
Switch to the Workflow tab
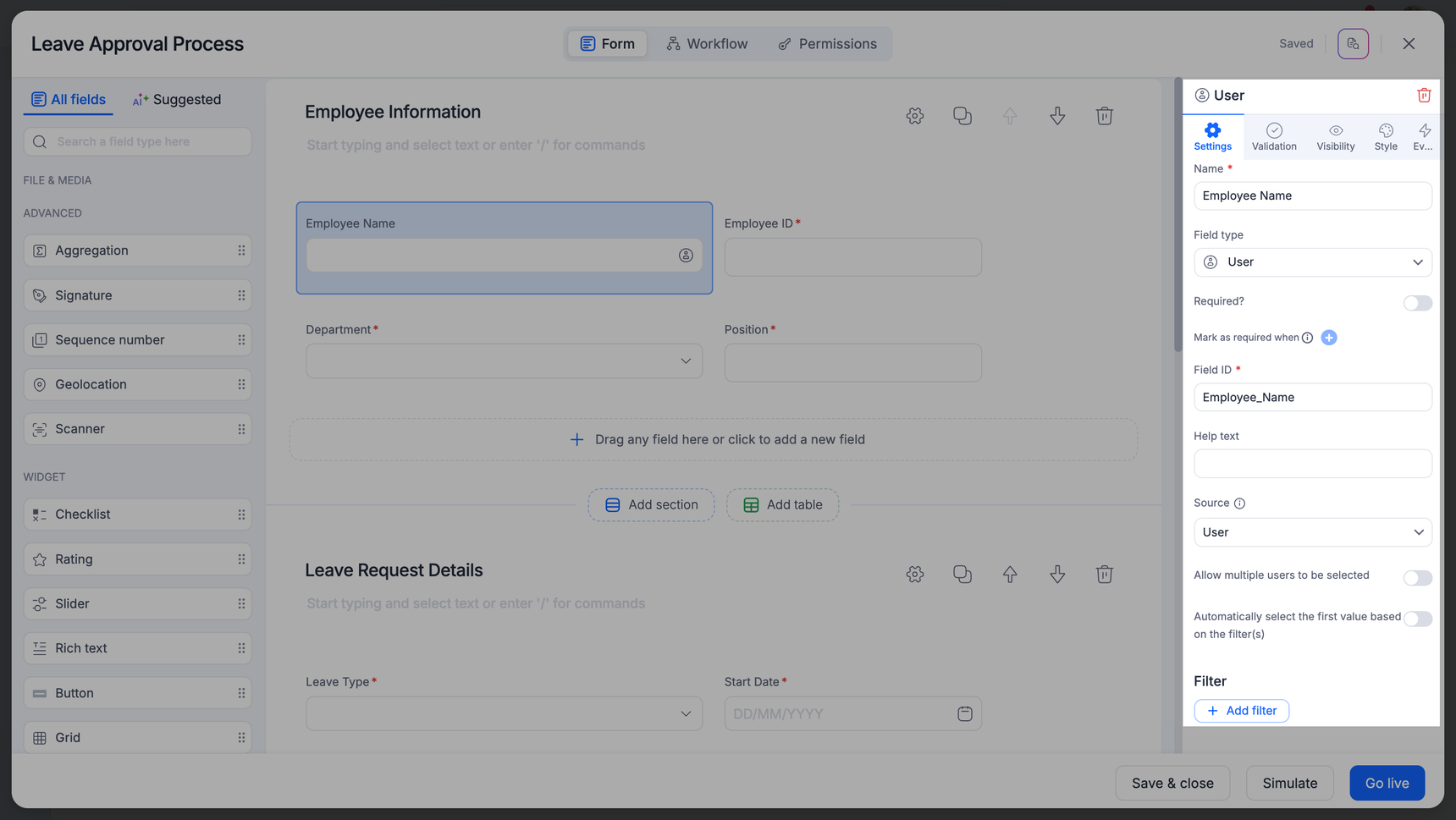click(707, 44)
